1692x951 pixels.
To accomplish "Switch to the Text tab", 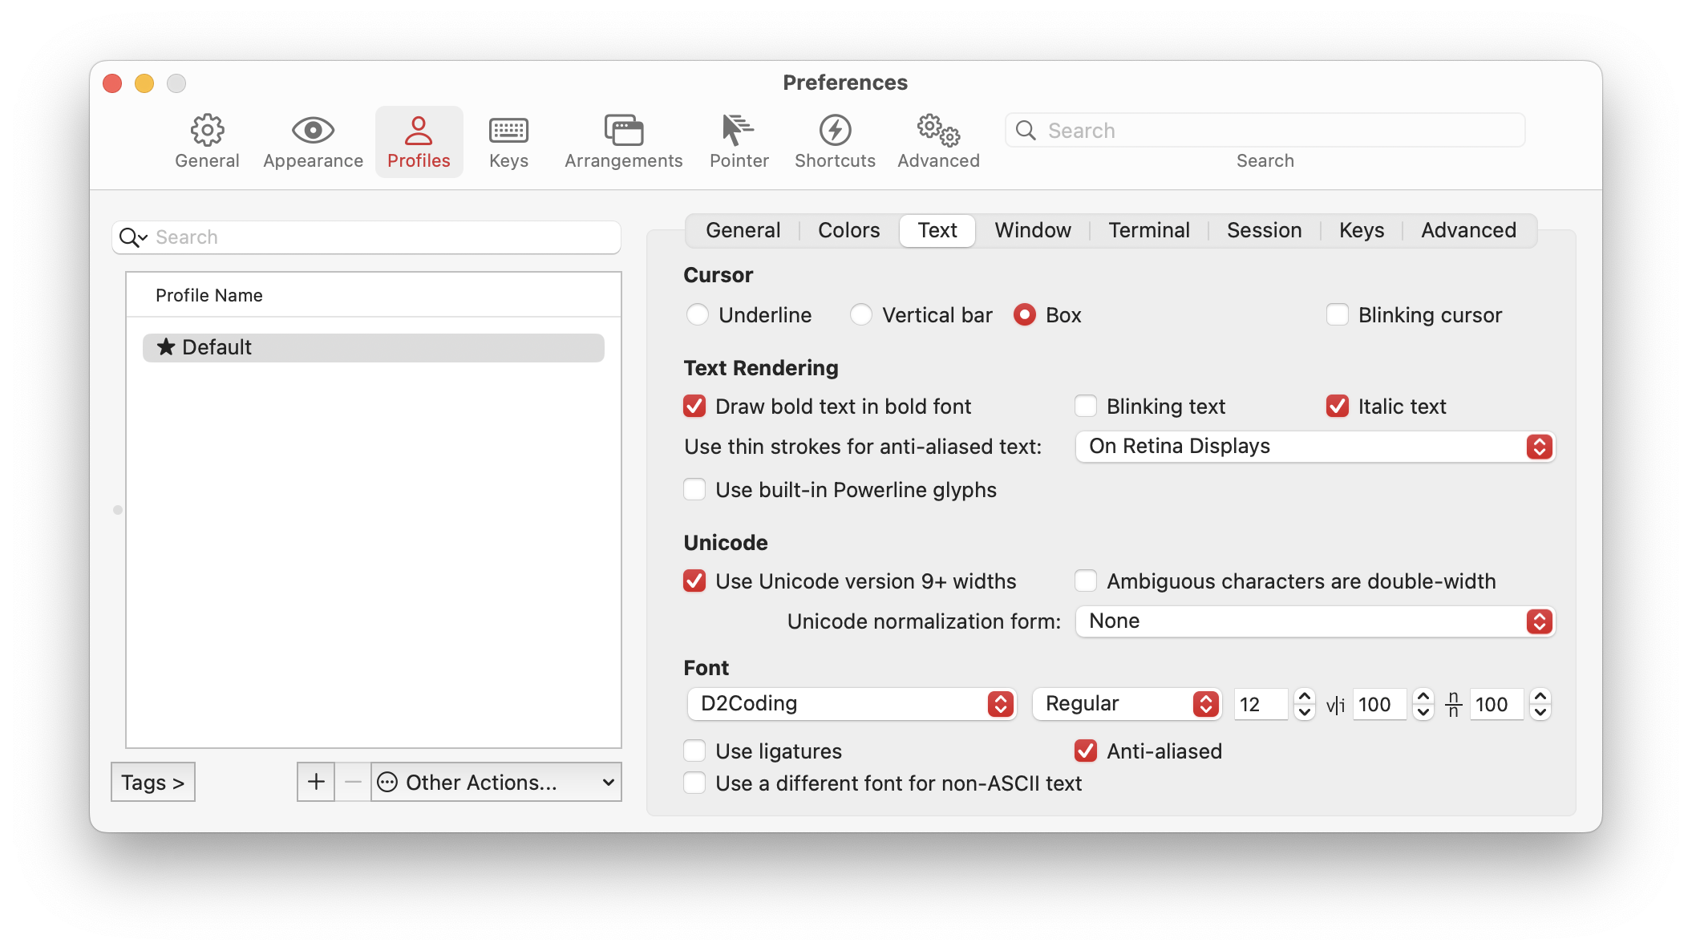I will click(937, 230).
